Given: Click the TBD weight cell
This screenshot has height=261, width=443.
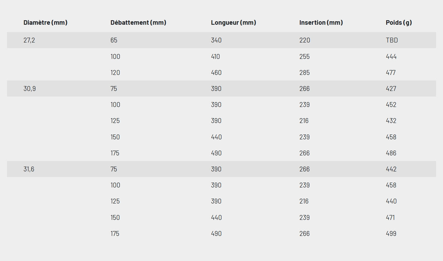Looking at the screenshot, I should coord(392,40).
